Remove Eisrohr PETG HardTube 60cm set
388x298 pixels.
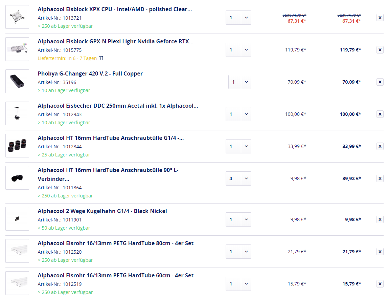380,284
